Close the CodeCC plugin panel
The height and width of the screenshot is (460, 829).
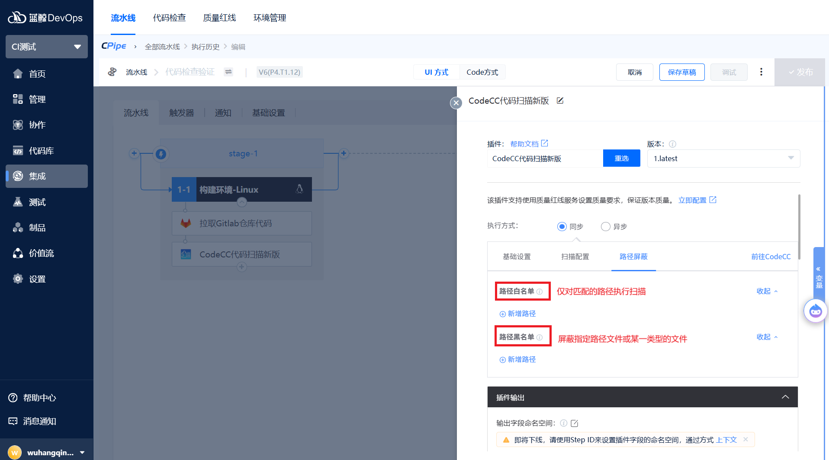tap(456, 103)
